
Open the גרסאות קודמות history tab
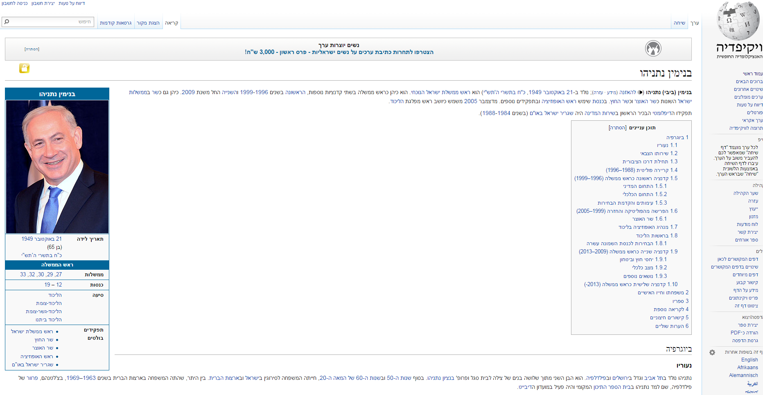(116, 23)
